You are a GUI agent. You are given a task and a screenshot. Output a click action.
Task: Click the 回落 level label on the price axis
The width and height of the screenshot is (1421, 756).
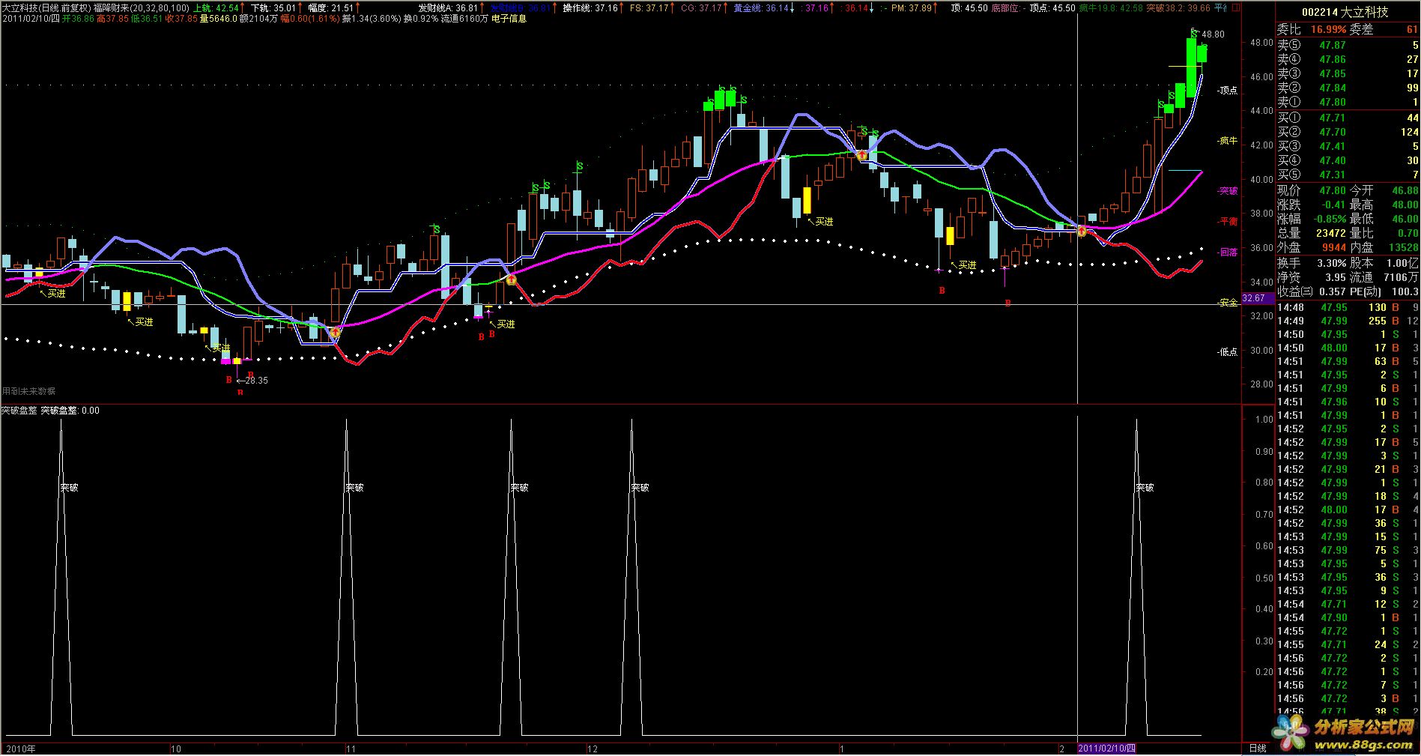[x=1228, y=252]
